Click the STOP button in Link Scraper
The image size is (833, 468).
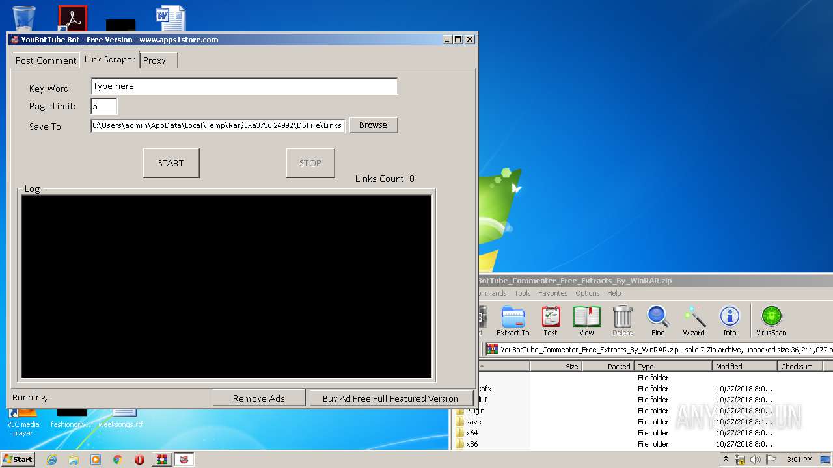[310, 163]
